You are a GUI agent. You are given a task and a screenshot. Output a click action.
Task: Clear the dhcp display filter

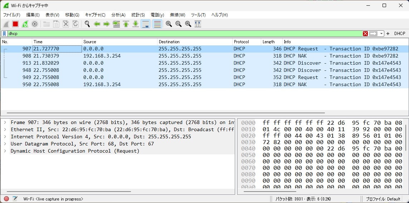365,34
